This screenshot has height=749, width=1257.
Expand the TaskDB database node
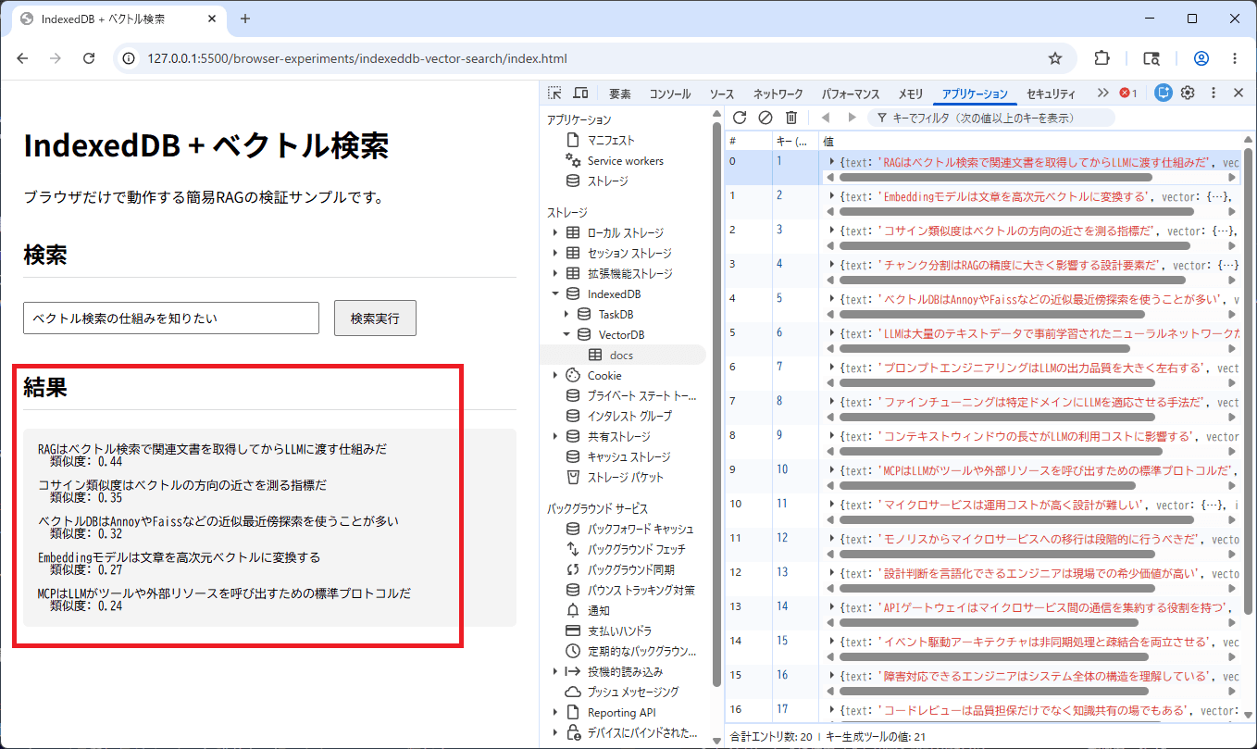(566, 315)
